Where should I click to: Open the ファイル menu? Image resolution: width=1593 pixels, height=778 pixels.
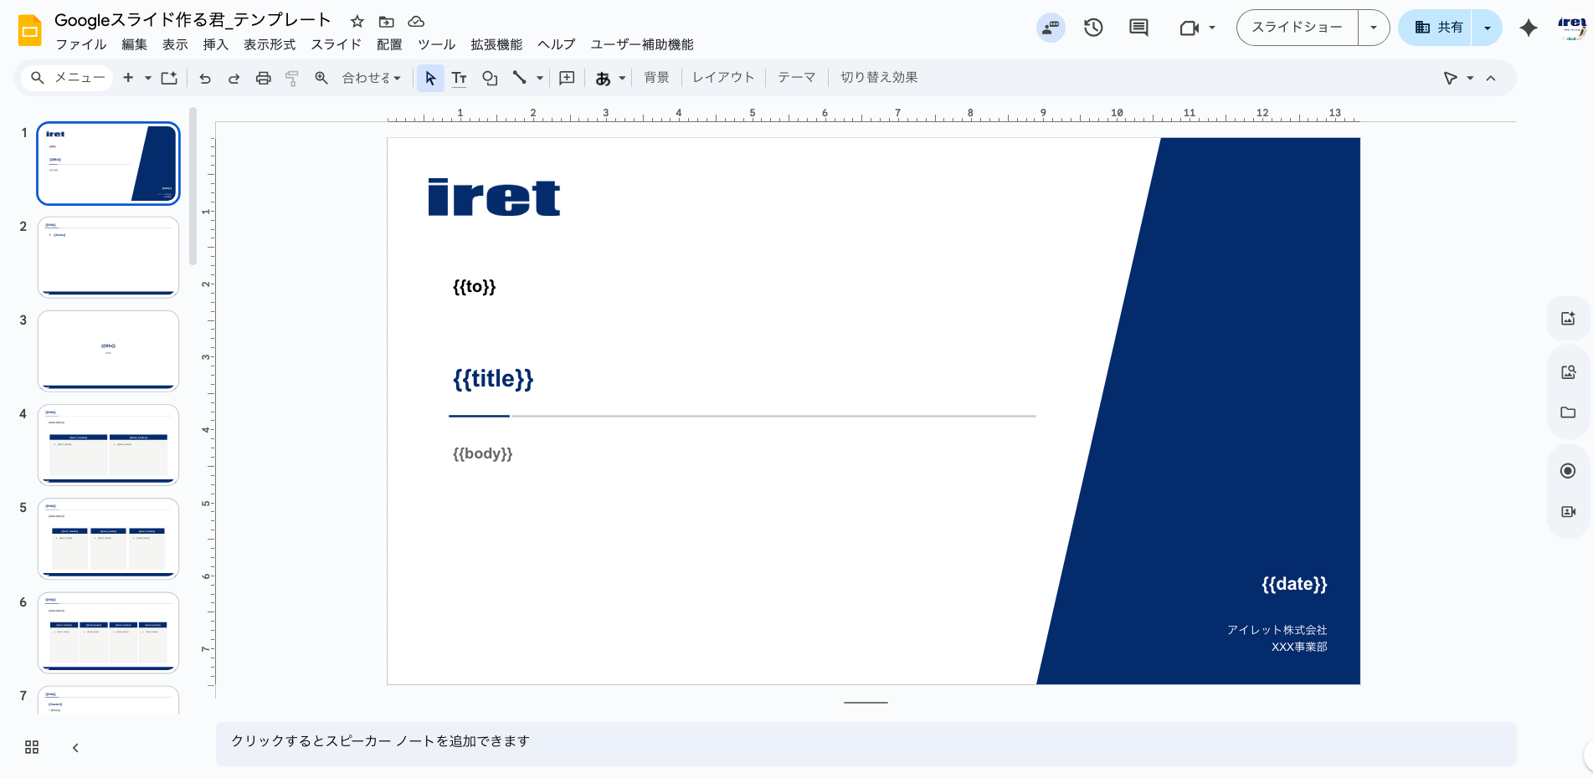[81, 44]
